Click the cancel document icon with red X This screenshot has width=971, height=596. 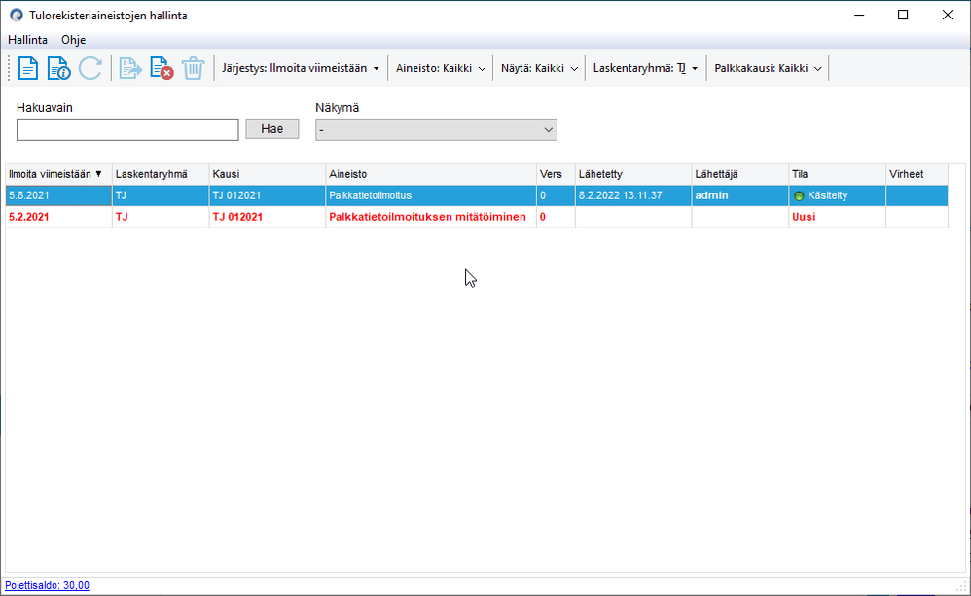point(161,68)
